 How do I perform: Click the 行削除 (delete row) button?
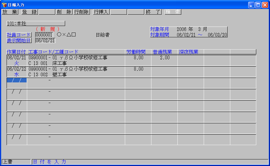(82, 12)
